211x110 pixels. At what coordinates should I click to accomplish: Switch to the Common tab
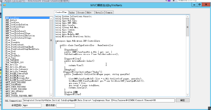(109, 13)
